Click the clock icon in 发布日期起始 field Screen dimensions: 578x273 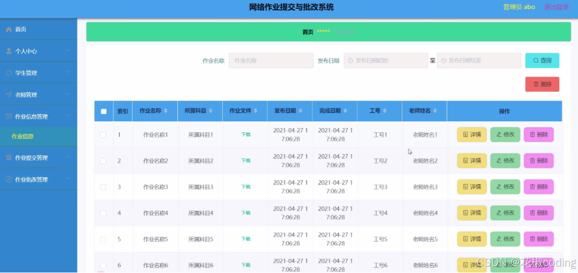point(350,61)
